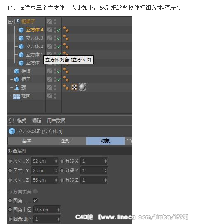Click the 分段 Z spinner arrows
199x224 pixels.
[105, 180]
